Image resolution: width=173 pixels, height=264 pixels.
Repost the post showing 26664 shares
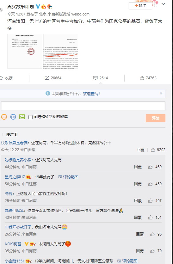point(53,78)
